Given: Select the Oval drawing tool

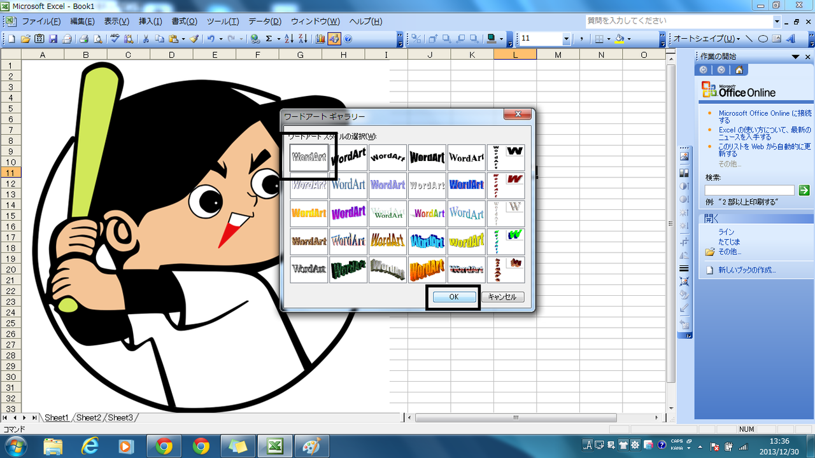Looking at the screenshot, I should pos(762,39).
